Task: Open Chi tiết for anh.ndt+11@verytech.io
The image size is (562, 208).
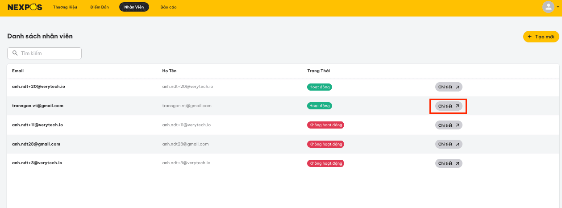Action: (449, 125)
